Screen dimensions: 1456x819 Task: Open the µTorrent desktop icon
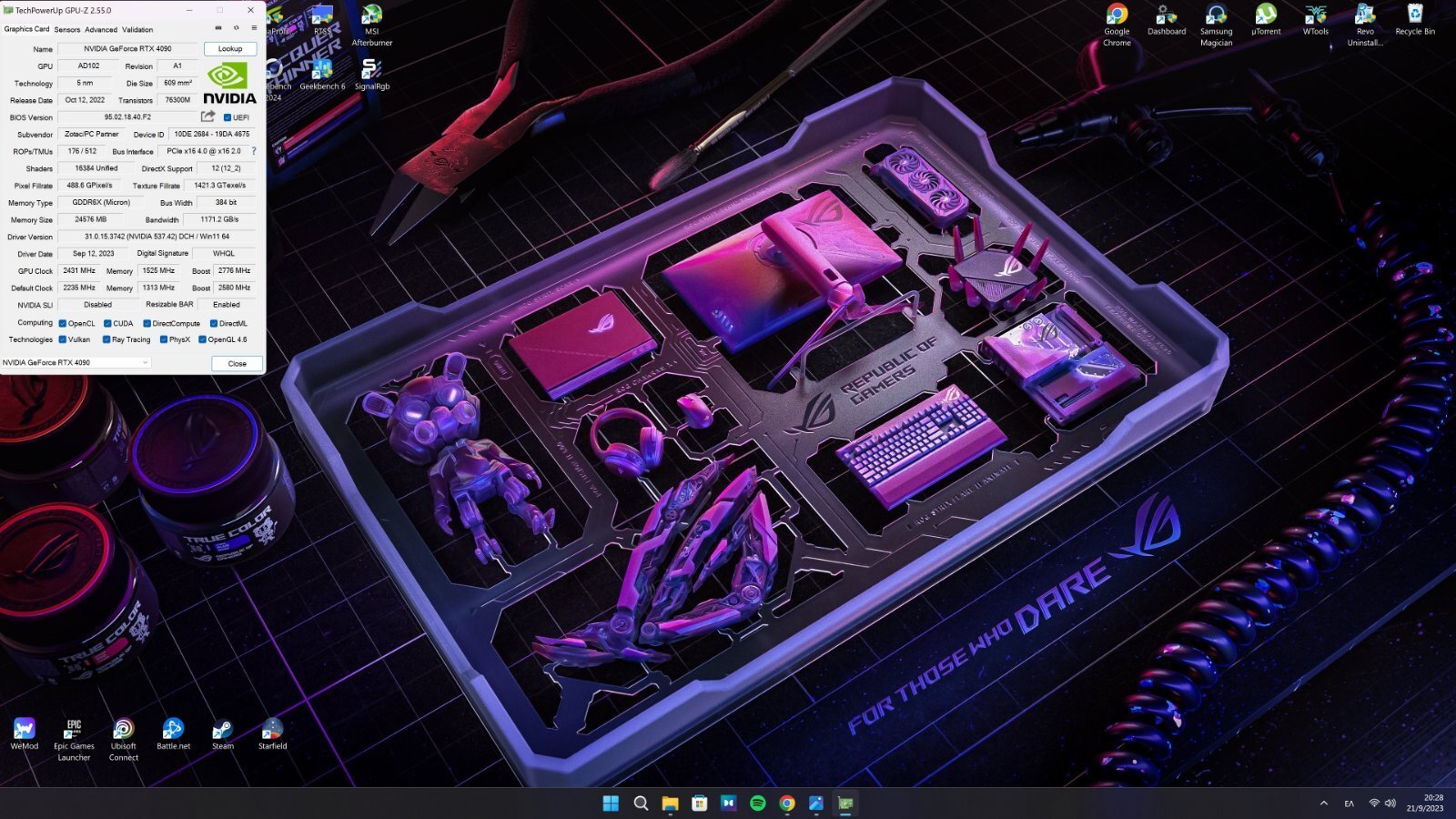[x=1266, y=20]
